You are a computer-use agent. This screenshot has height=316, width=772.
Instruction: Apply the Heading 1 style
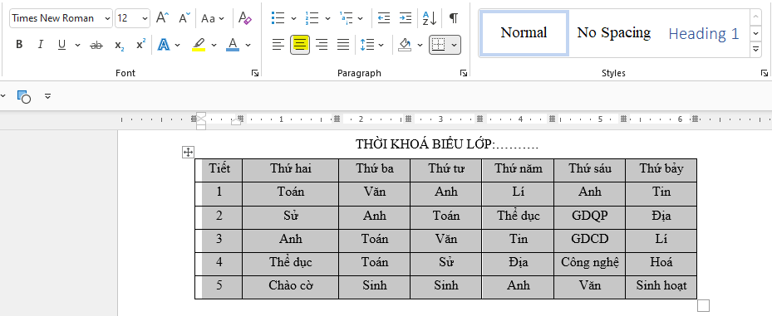click(704, 33)
